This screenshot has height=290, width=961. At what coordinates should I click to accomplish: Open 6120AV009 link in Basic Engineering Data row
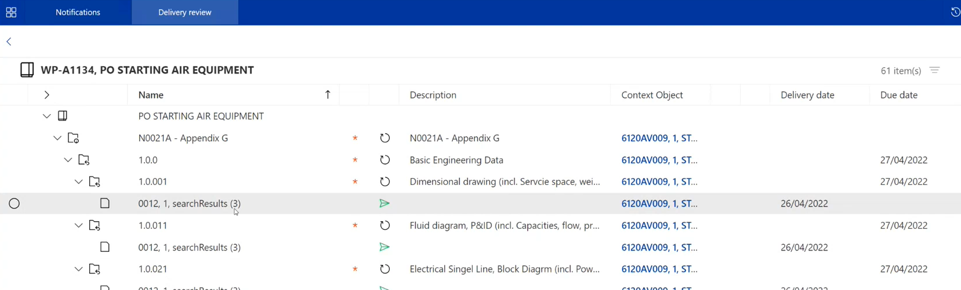[x=659, y=160]
